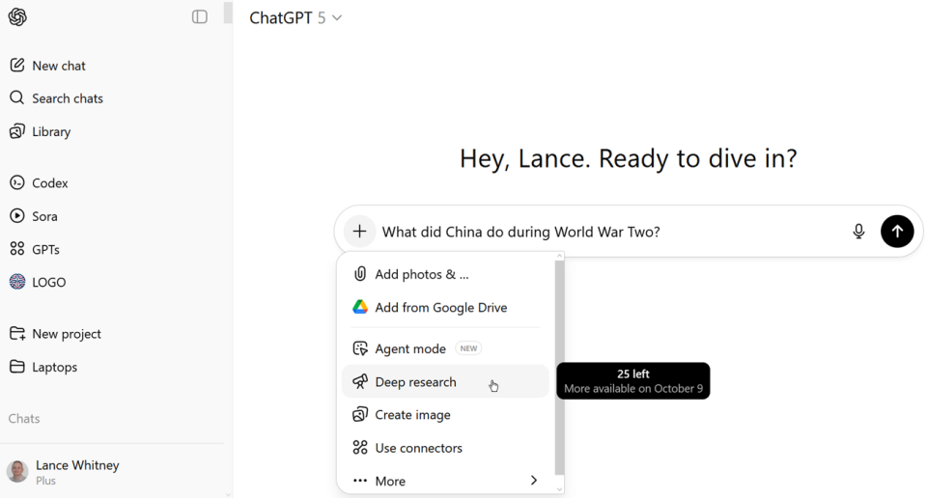This screenshot has height=498, width=927.
Task: Enable Agent mode
Action: click(x=410, y=348)
